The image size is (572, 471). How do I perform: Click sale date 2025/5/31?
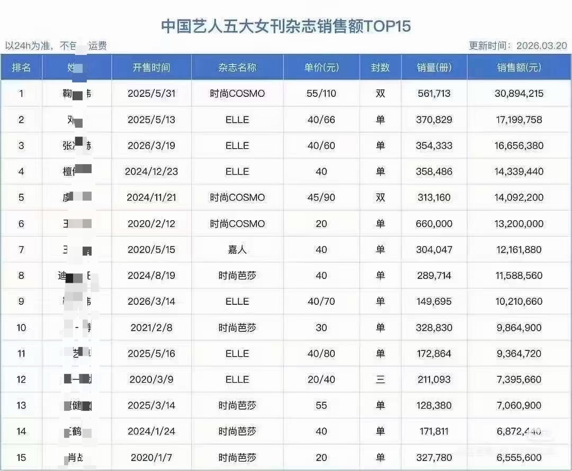coord(151,94)
